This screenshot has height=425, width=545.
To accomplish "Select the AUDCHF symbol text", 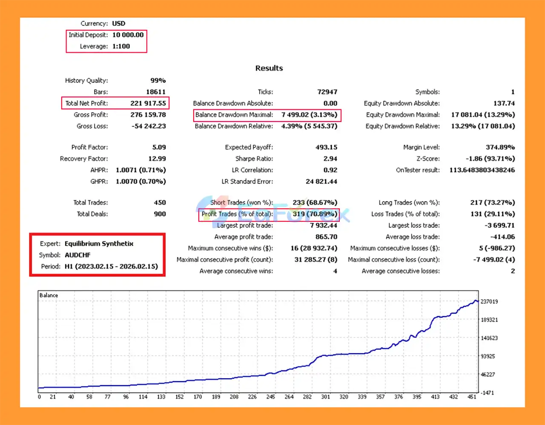I will (x=77, y=255).
